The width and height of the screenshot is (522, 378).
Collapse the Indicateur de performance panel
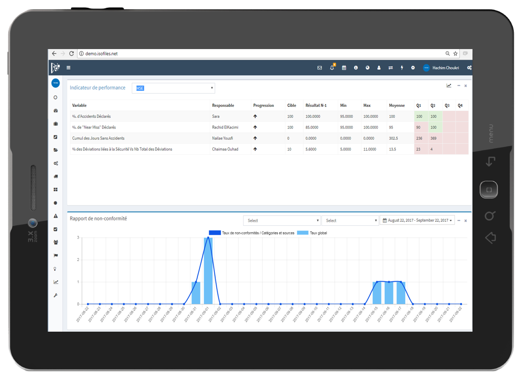pos(459,85)
